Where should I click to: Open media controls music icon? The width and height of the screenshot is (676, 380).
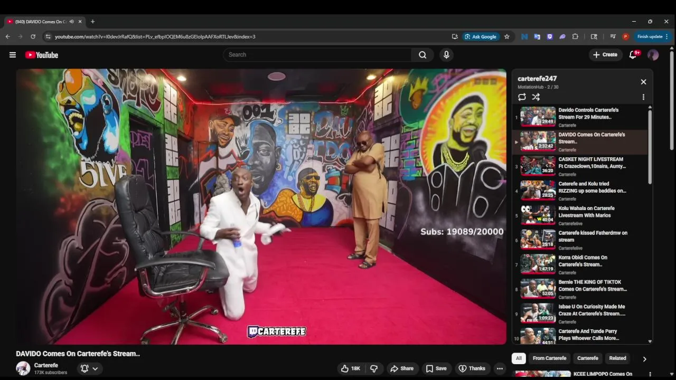613,36
